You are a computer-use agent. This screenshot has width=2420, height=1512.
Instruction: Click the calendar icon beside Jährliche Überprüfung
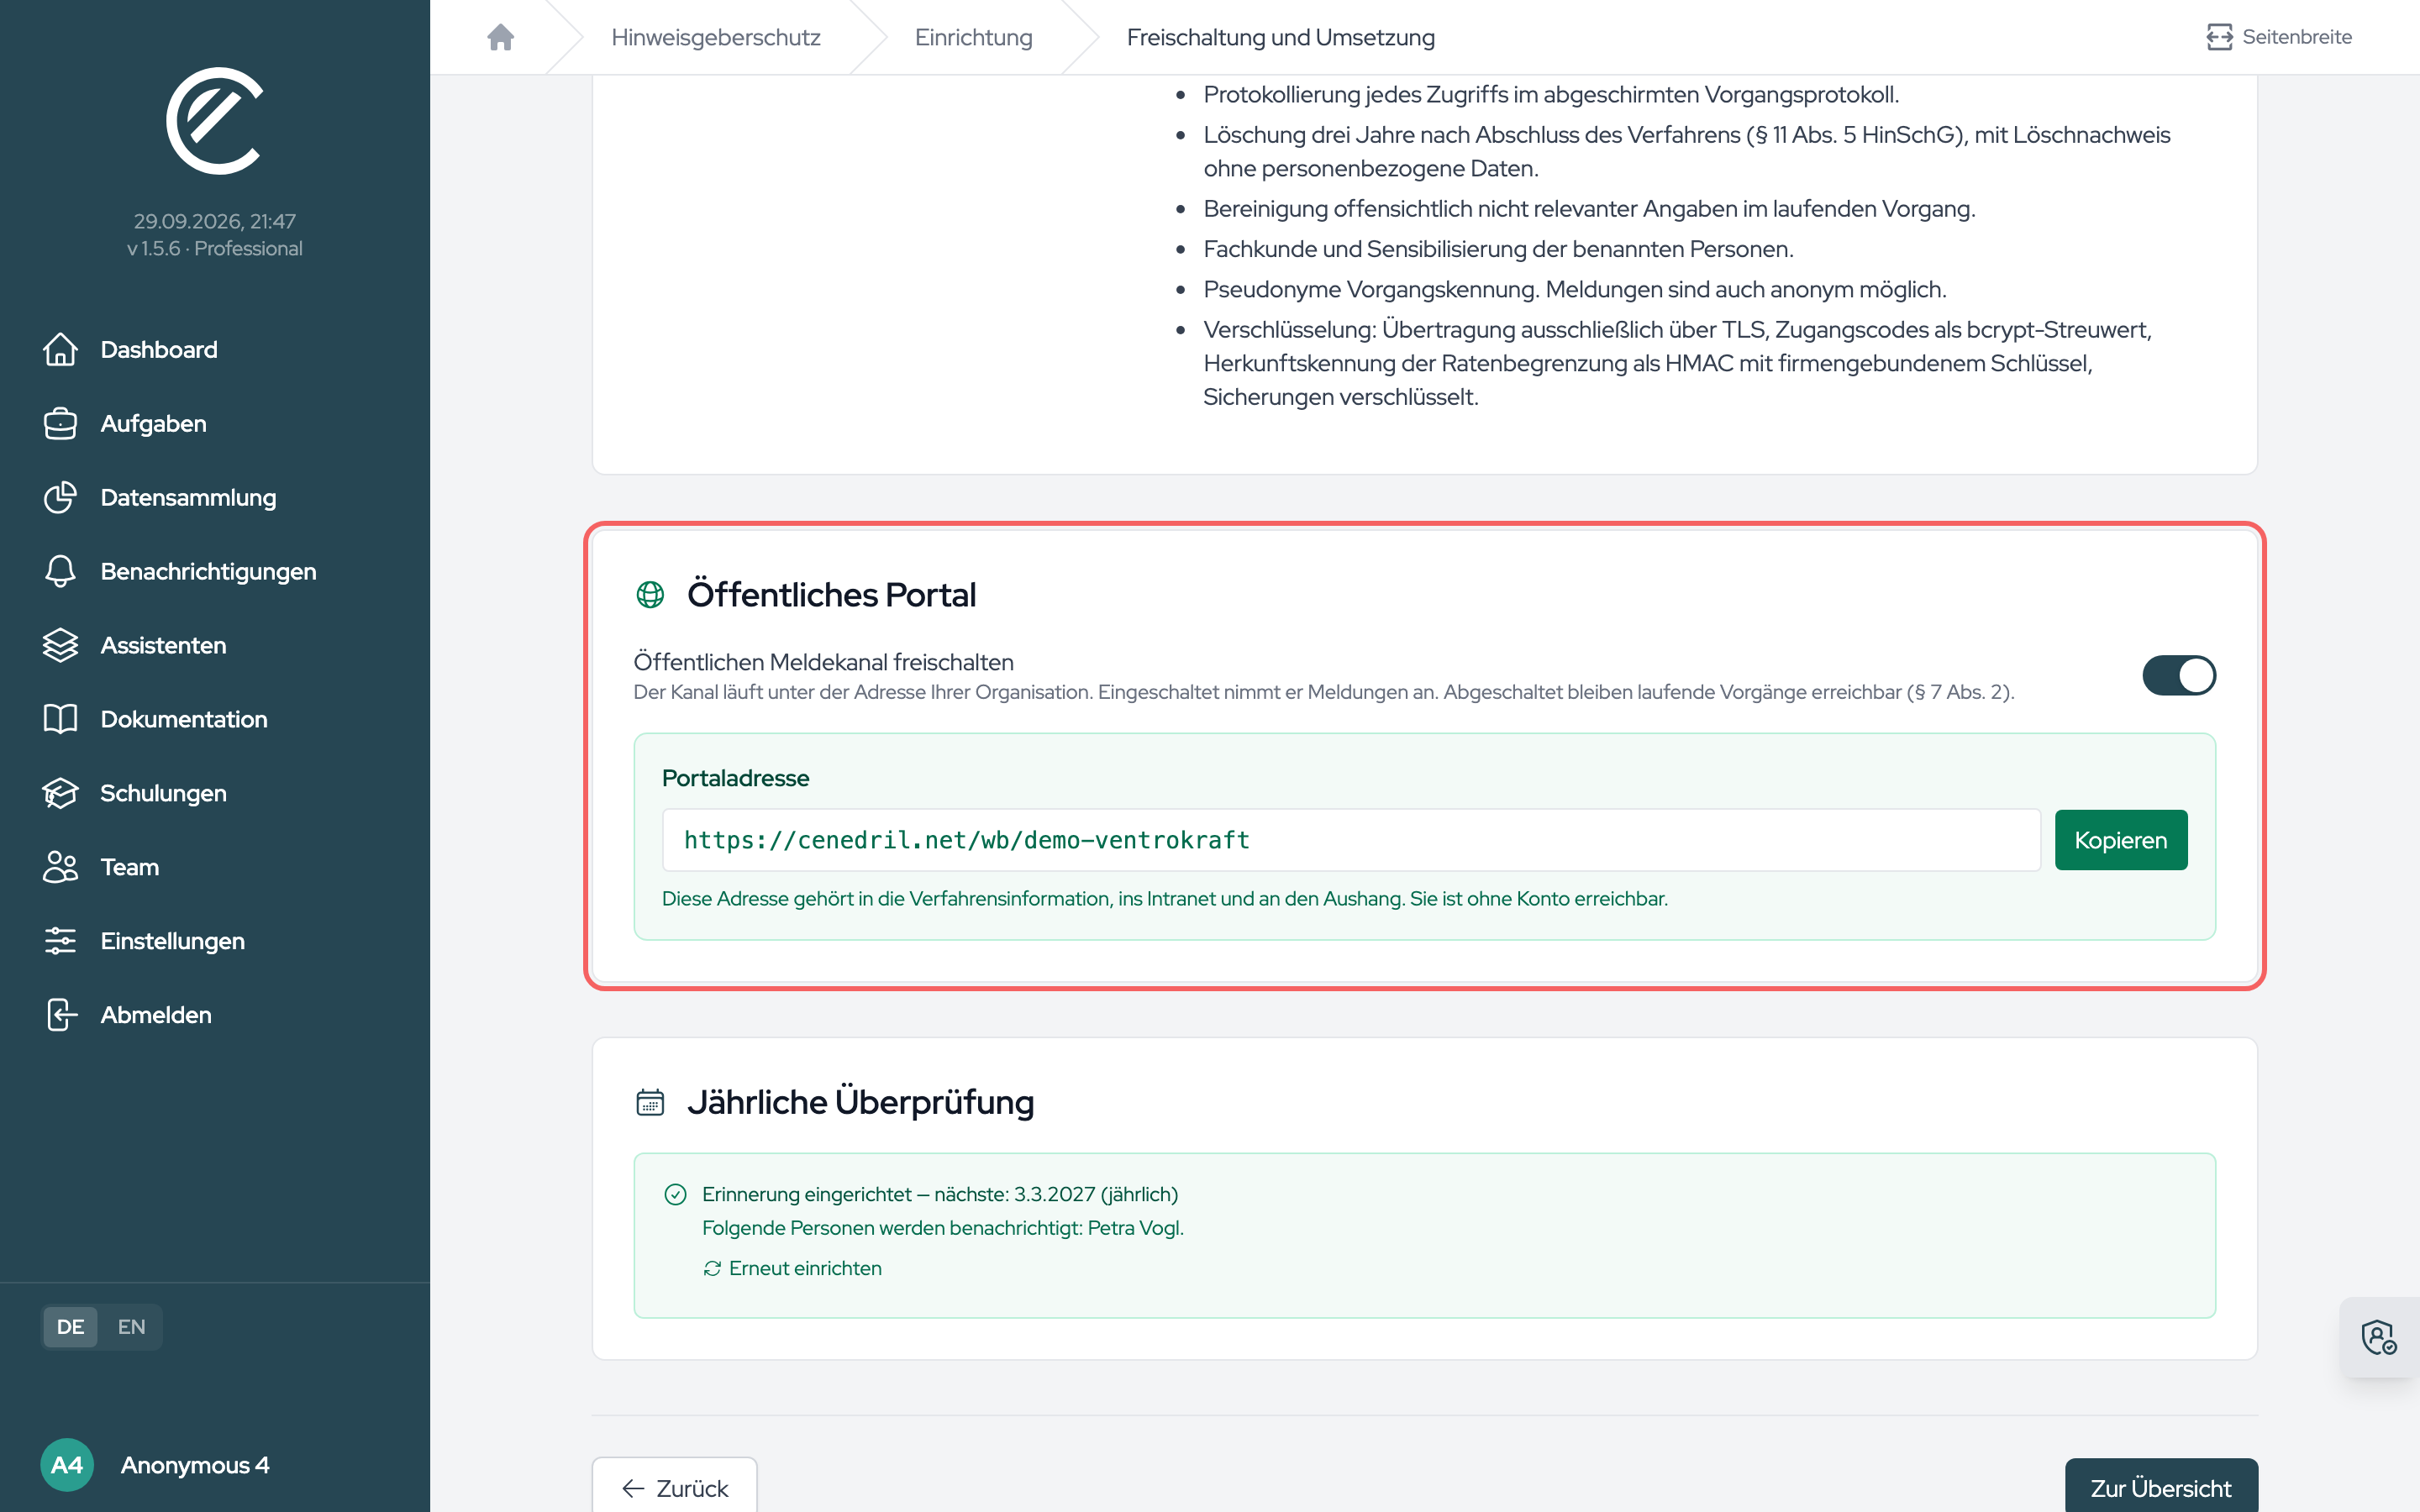650,1102
